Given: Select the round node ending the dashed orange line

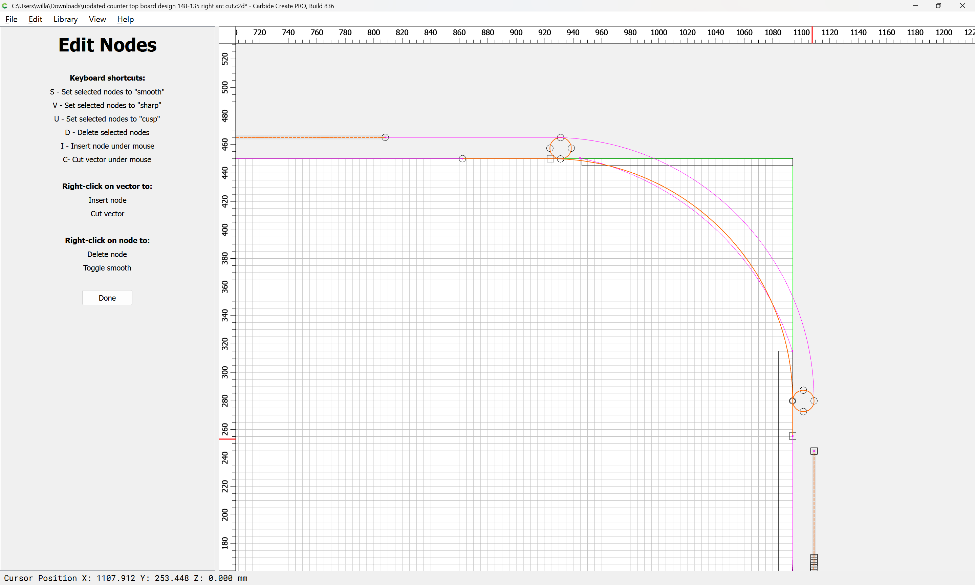Looking at the screenshot, I should pyautogui.click(x=385, y=137).
